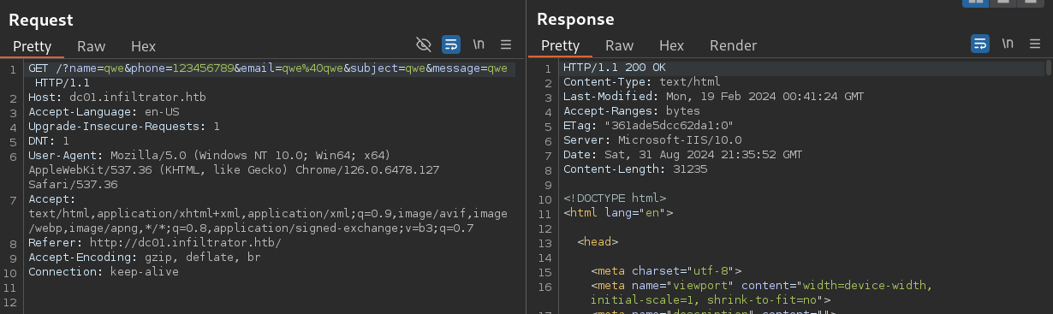Viewport: 1053px width, 314px height.
Task: Click the Response pane vertical scrollbar
Action: pos(1049,187)
